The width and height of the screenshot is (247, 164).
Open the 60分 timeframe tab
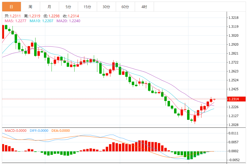tap(125, 7)
